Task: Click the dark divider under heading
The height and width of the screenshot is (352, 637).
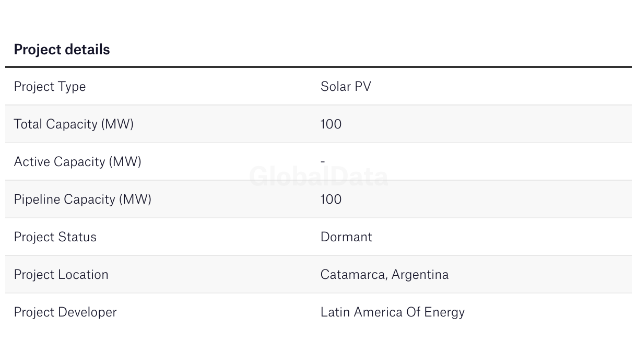Action: point(318,67)
